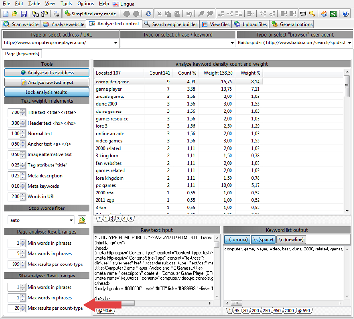Click in the Keyword list output text area
354x319 pixels.
[x=284, y=272]
